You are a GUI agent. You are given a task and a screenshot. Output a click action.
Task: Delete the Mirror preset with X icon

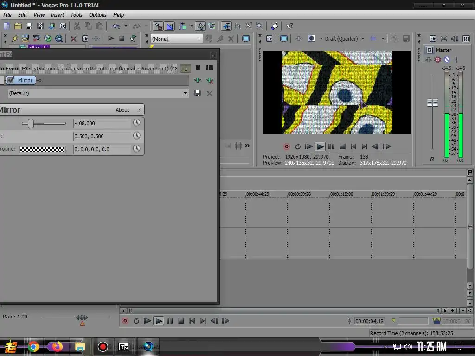(209, 93)
